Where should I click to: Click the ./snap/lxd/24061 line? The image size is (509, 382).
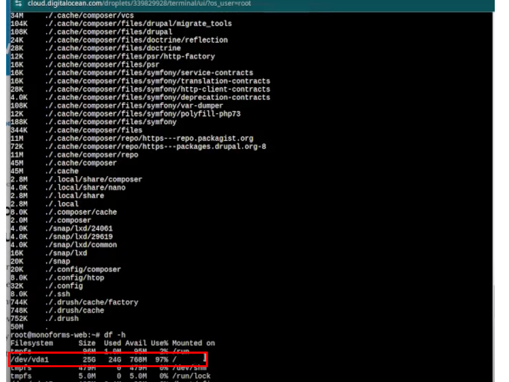coord(62,228)
